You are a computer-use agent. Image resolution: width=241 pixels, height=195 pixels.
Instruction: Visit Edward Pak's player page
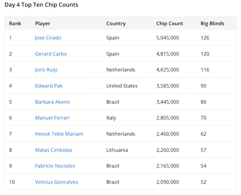[49, 86]
